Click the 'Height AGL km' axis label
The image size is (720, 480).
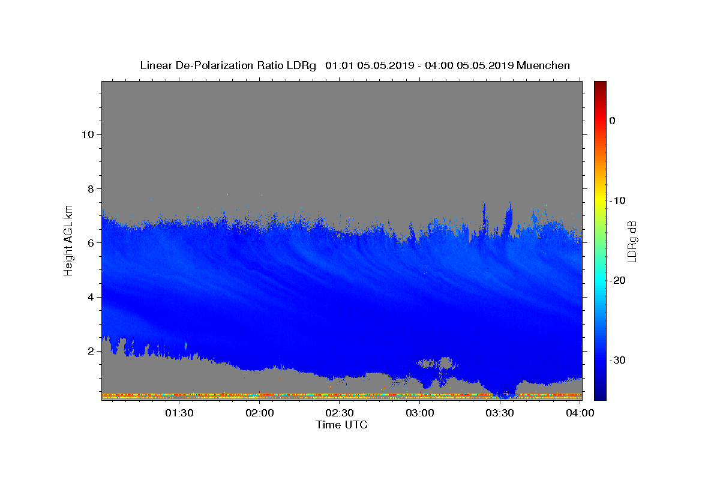pyautogui.click(x=68, y=240)
